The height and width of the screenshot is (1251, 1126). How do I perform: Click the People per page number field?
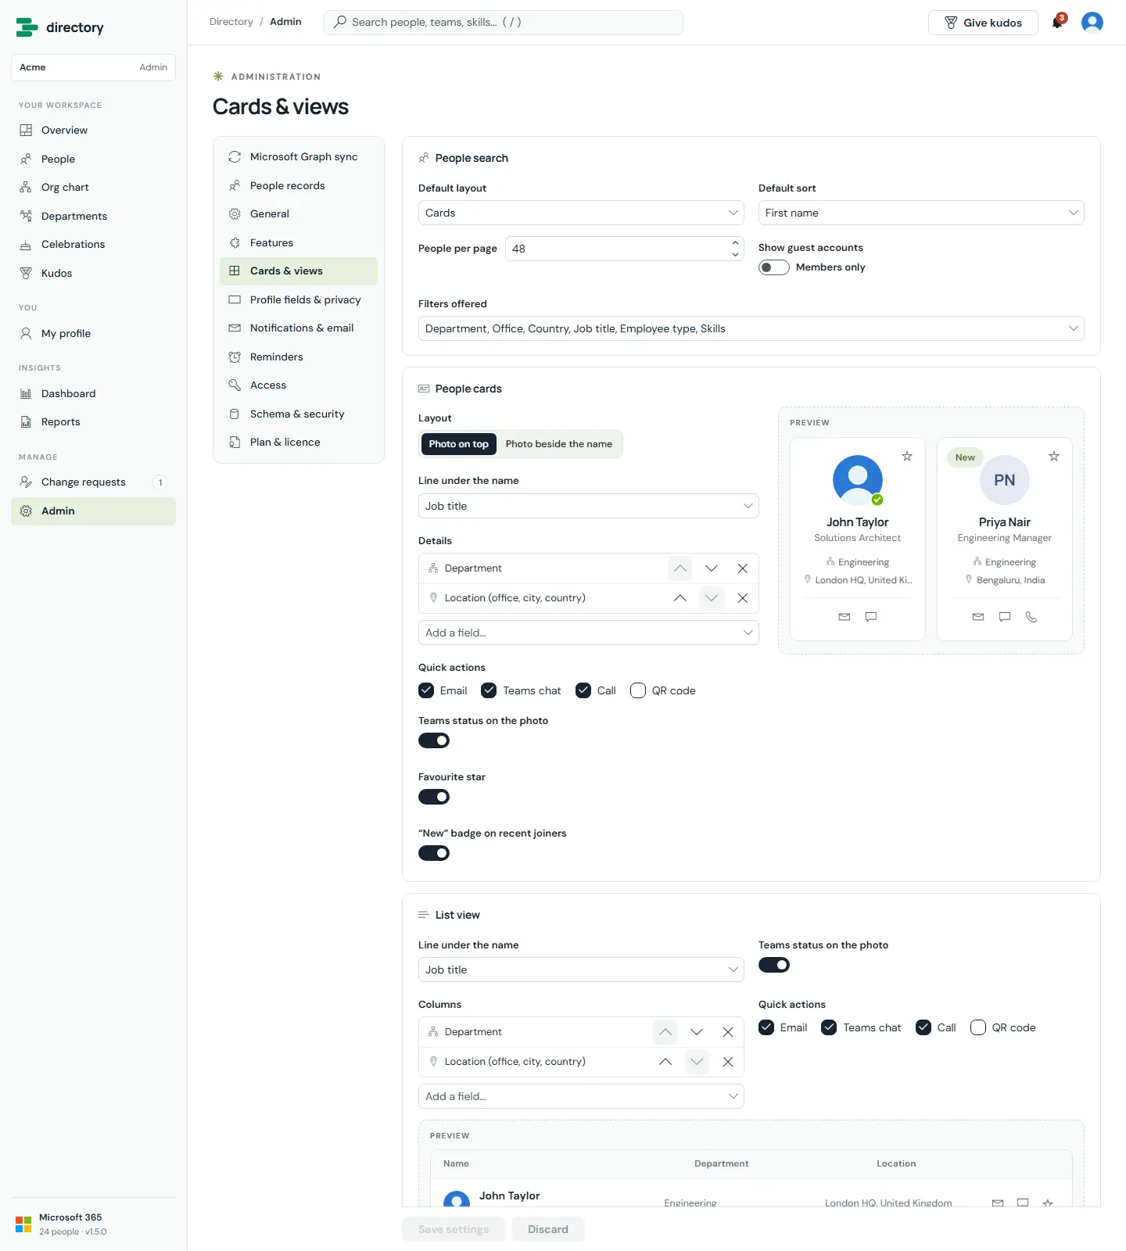click(x=624, y=249)
